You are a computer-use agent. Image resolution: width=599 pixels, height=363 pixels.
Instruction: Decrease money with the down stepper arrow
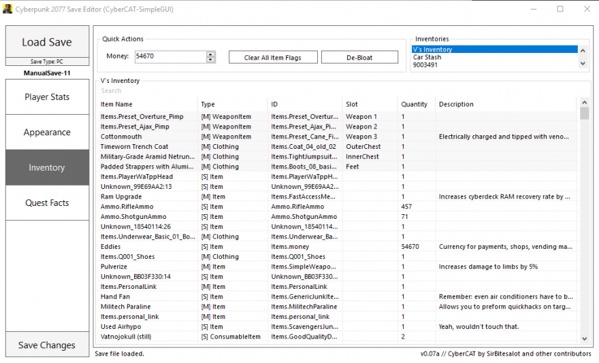(x=210, y=60)
